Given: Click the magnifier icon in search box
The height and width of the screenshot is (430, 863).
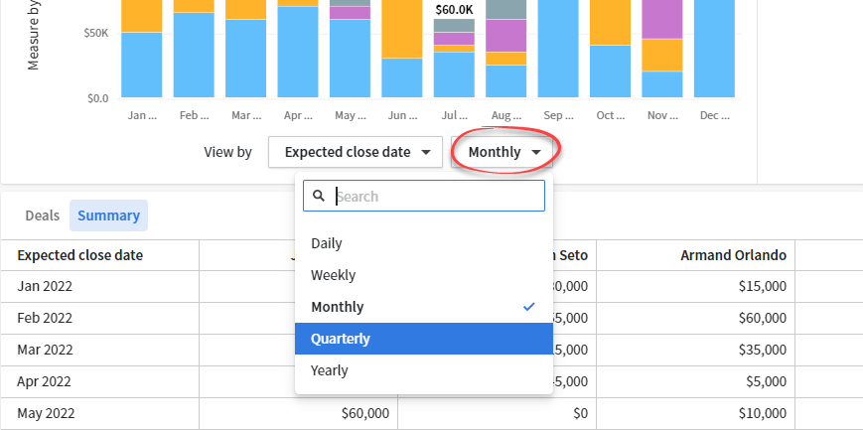Looking at the screenshot, I should coord(318,196).
